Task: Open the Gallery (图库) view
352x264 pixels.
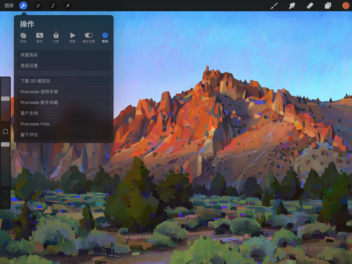Action: click(9, 5)
